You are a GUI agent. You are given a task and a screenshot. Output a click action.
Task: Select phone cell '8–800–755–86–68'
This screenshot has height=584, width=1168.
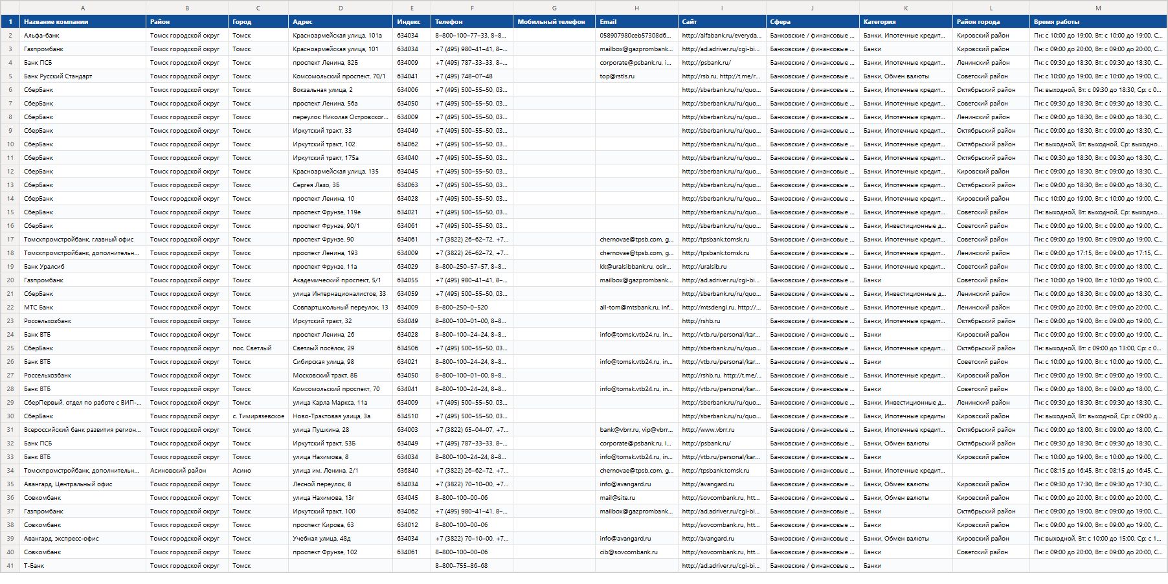tap(472, 566)
